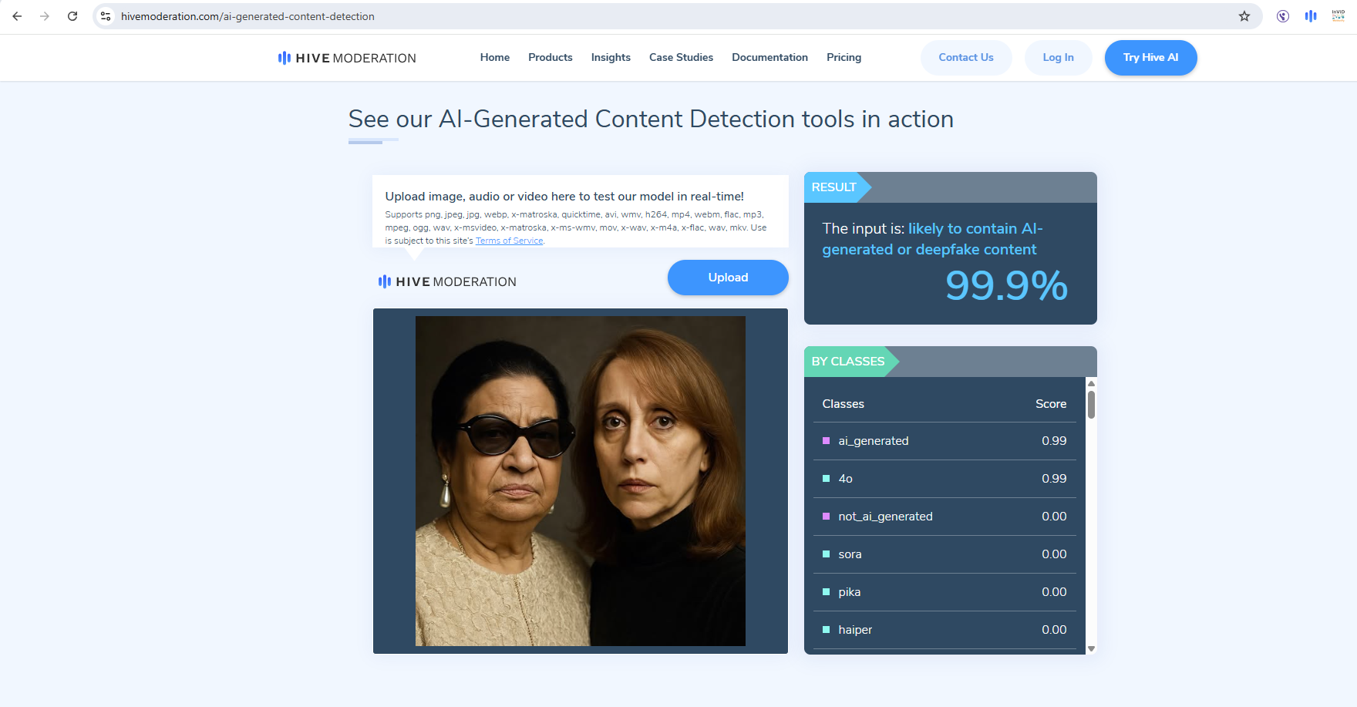The width and height of the screenshot is (1357, 707).
Task: Click the Try Hive AI button
Action: click(x=1150, y=57)
